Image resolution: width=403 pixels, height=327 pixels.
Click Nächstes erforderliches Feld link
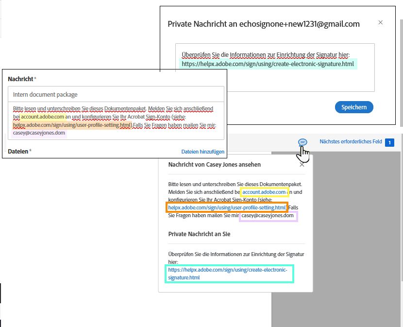(x=351, y=141)
